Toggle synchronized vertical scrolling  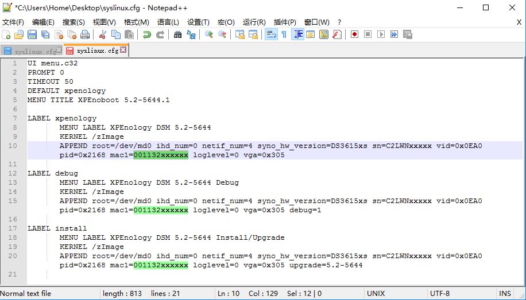[x=240, y=34]
